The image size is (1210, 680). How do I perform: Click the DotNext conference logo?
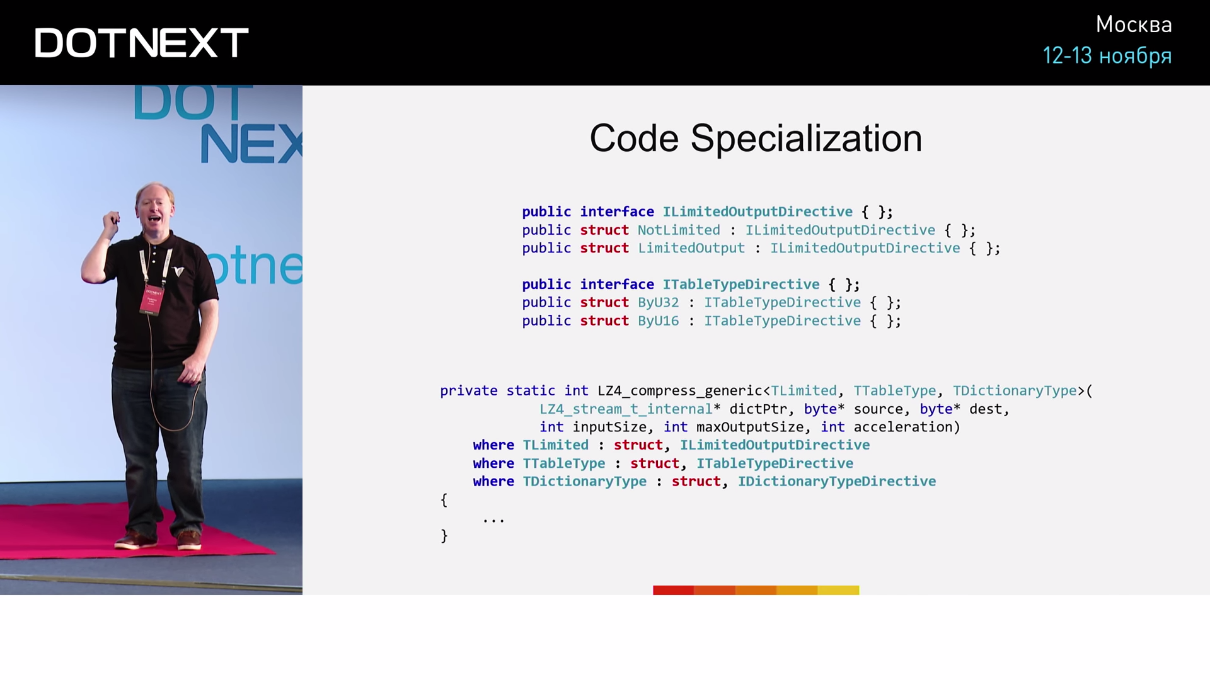(141, 42)
